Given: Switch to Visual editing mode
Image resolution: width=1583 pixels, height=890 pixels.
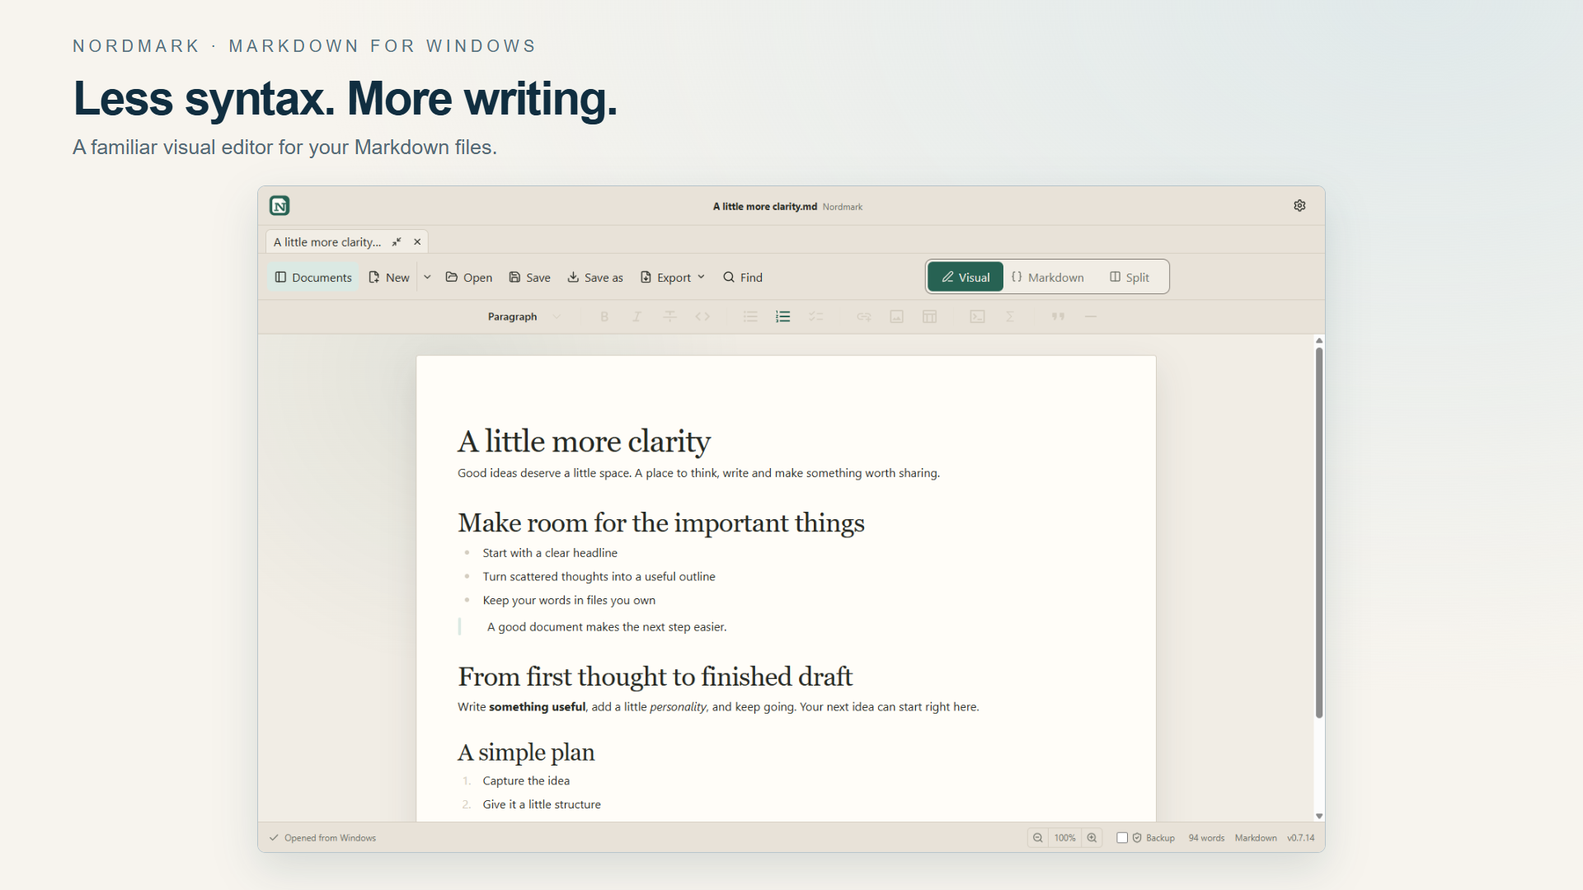Looking at the screenshot, I should pos(965,278).
